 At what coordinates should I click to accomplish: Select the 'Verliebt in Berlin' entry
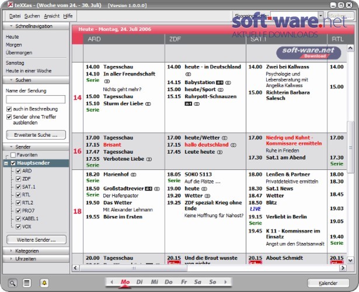286,217
